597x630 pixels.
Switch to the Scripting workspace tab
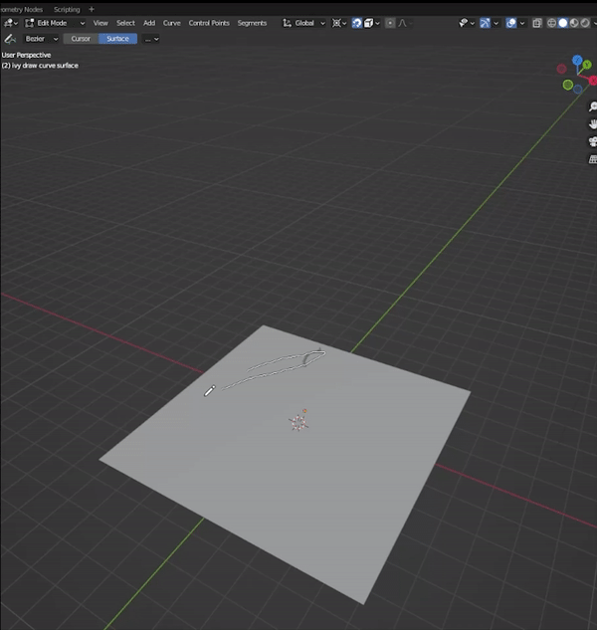coord(67,9)
